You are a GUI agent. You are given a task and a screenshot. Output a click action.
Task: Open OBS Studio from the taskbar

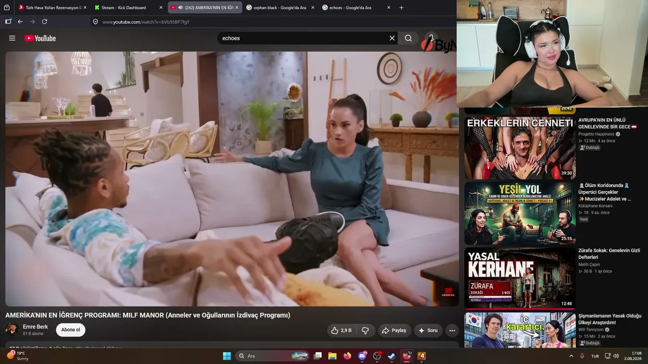377,356
